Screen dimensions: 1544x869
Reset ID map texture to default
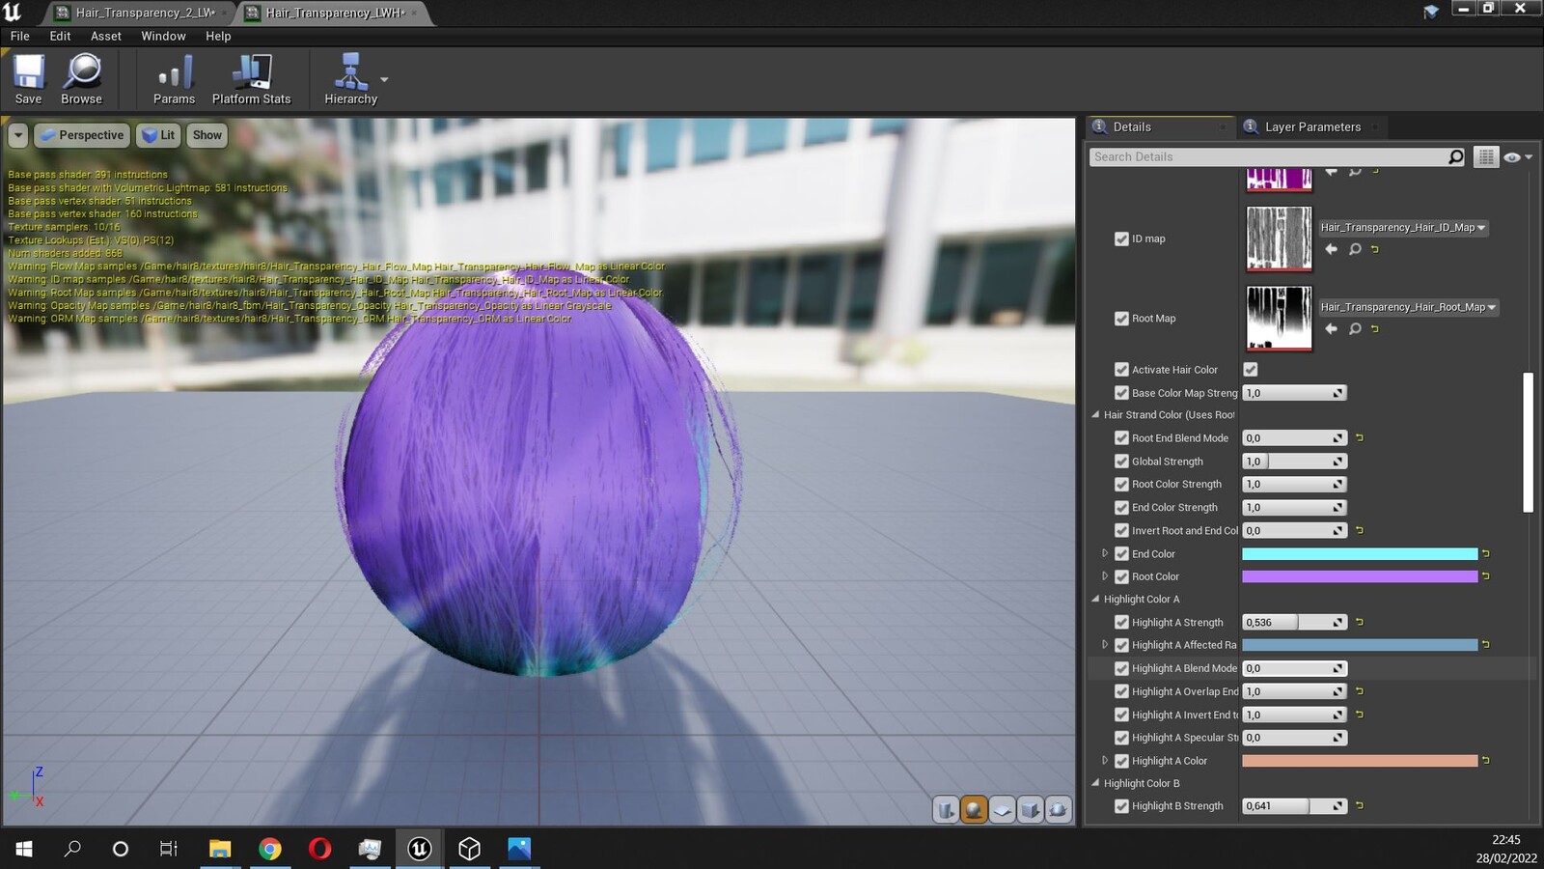(x=1375, y=249)
